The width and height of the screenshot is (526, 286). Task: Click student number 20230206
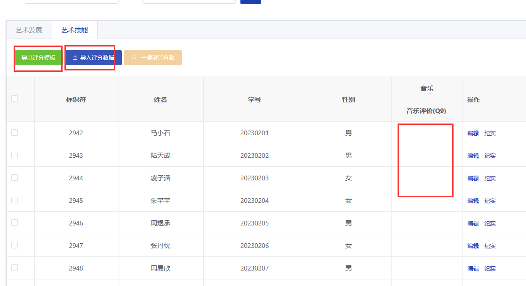[x=254, y=246]
